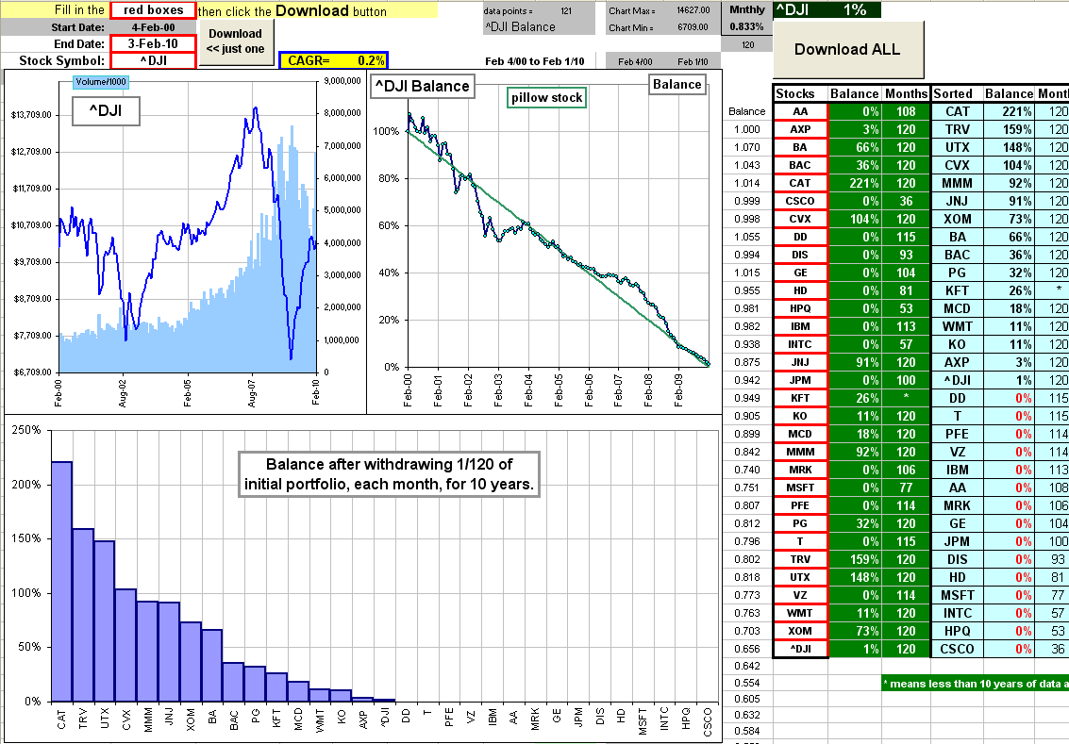Click the UTX cell in Sorted column

click(x=957, y=147)
